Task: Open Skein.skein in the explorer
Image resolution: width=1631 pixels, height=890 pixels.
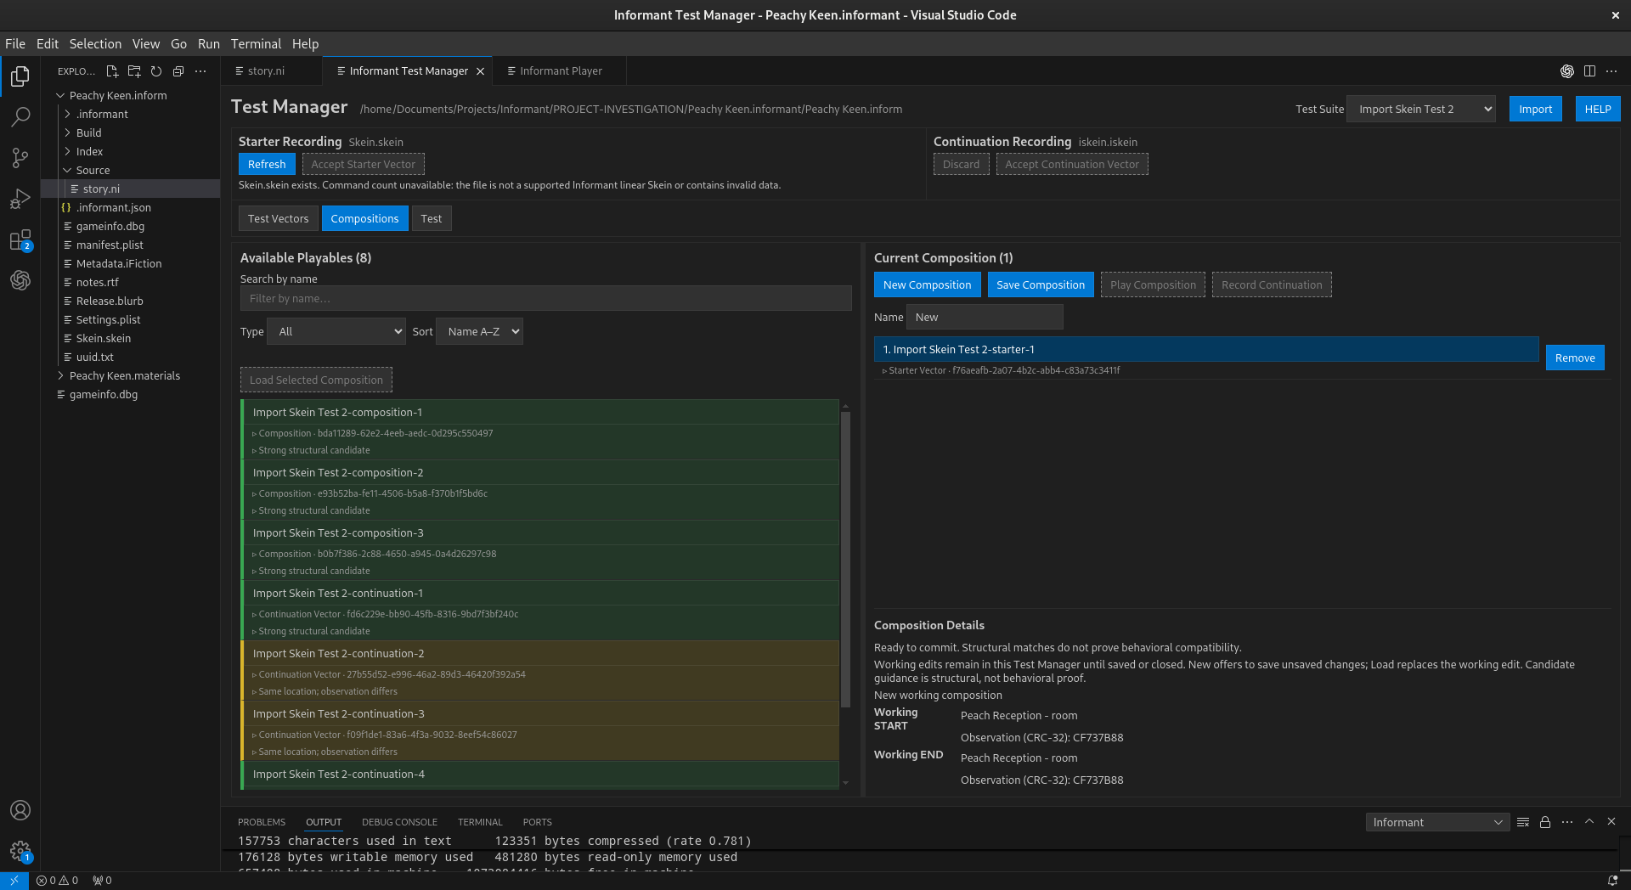Action: pos(104,338)
